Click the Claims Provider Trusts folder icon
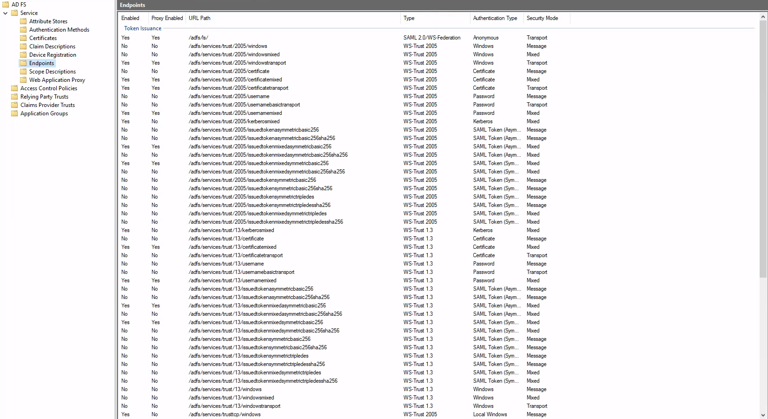The width and height of the screenshot is (768, 419). pos(14,105)
